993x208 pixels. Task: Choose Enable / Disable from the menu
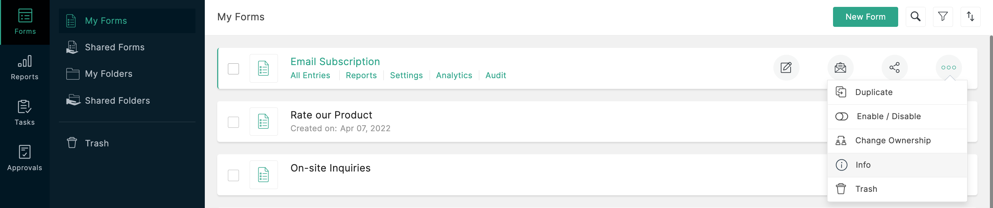tap(888, 116)
